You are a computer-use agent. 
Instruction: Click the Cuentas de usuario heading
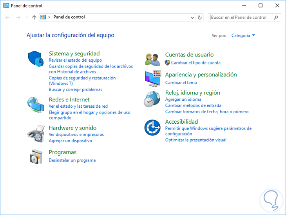click(189, 55)
